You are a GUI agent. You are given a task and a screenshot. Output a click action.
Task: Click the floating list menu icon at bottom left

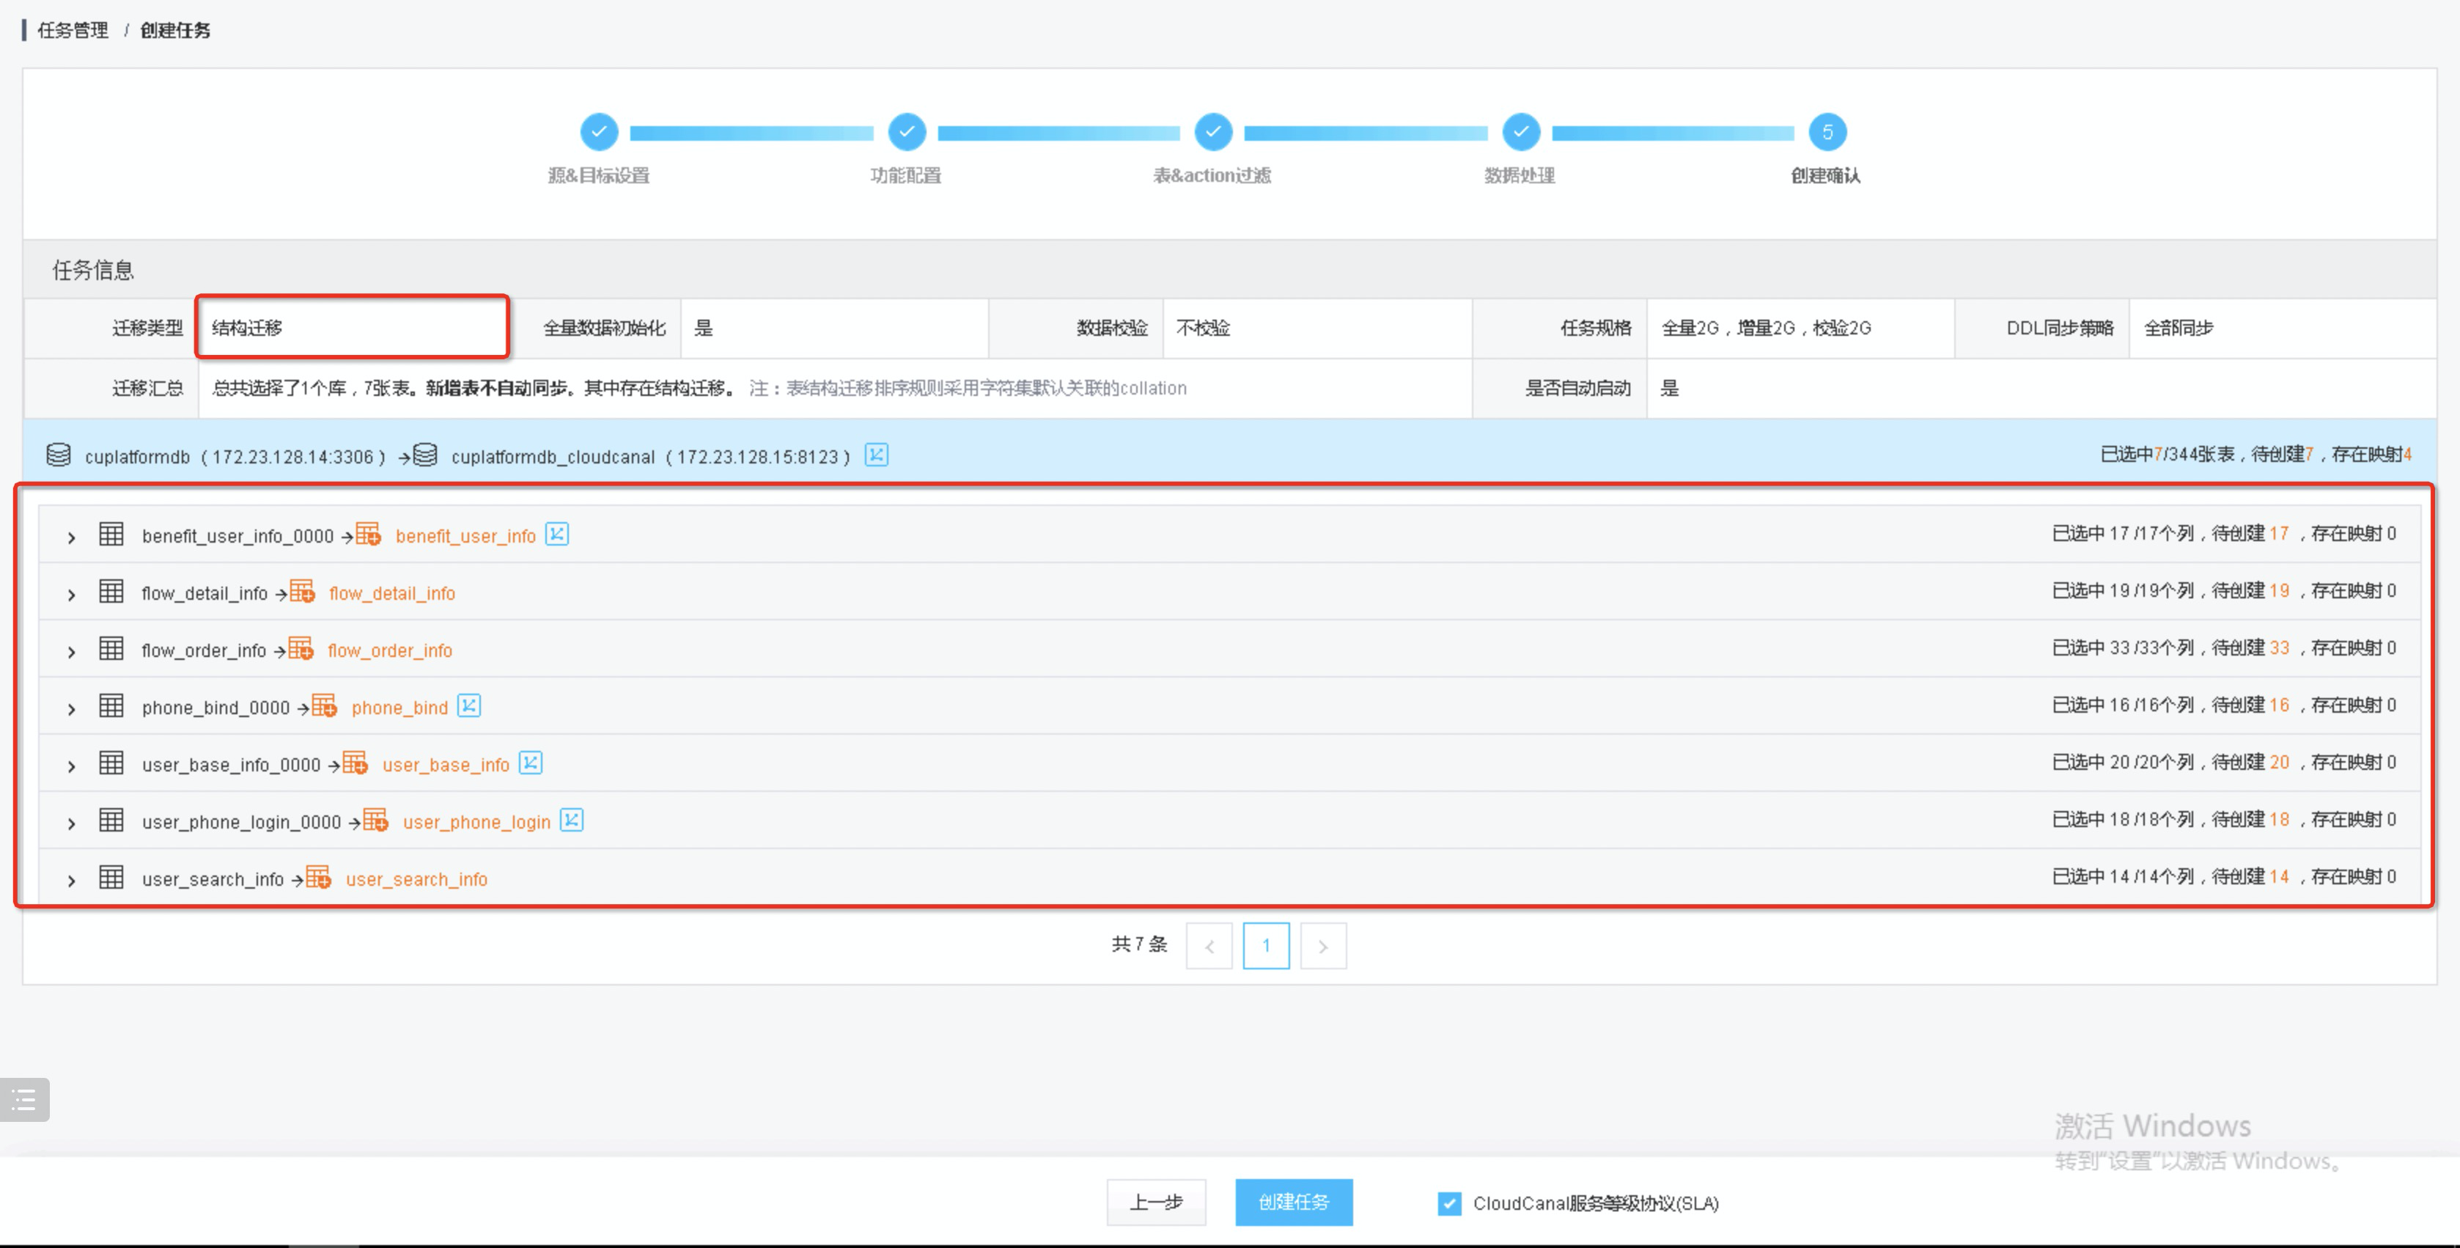pos(25,1100)
